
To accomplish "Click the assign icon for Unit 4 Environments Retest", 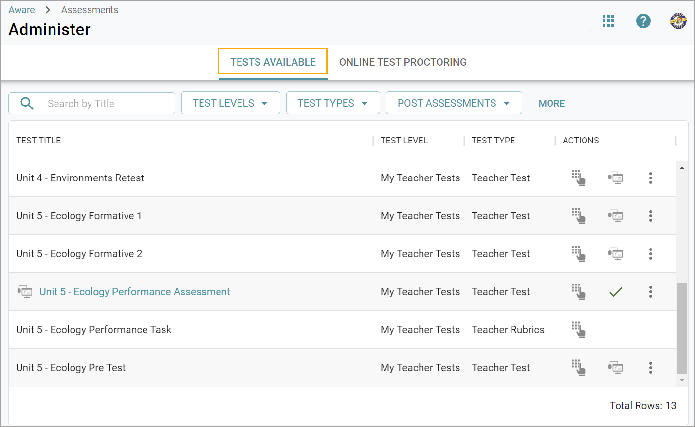I will click(x=578, y=178).
